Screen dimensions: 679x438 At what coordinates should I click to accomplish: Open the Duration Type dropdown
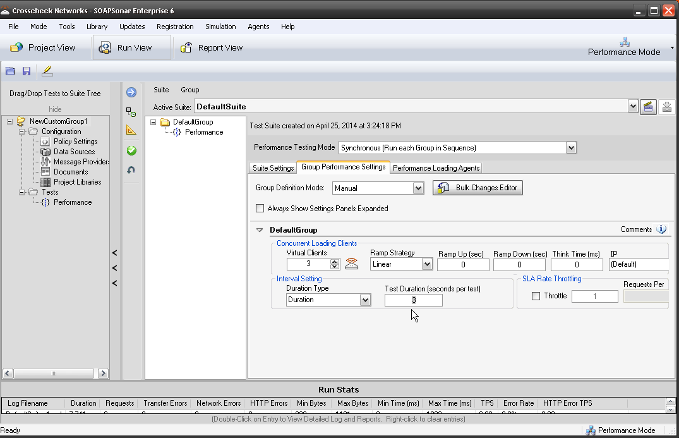coord(366,300)
